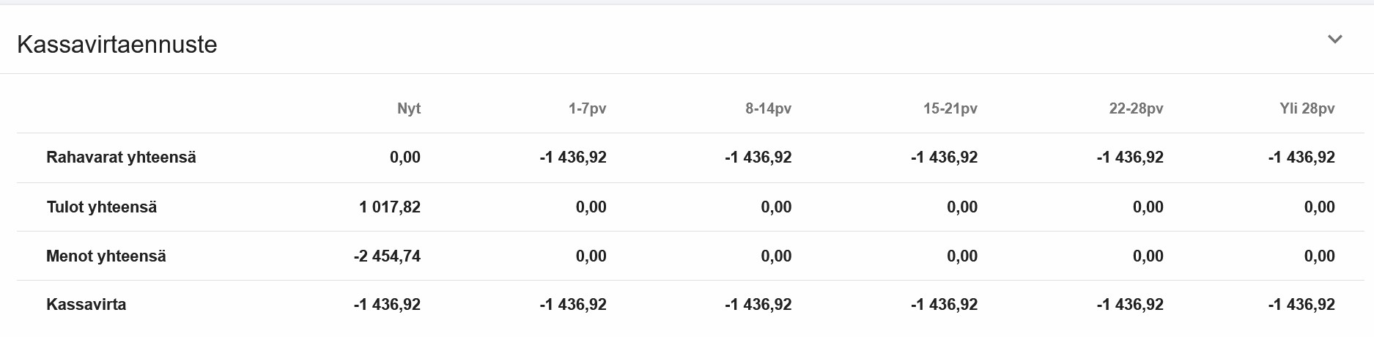Image resolution: width=1374 pixels, height=337 pixels.
Task: Click Kassavirta Nyt value -1 436,92
Action: coord(388,305)
